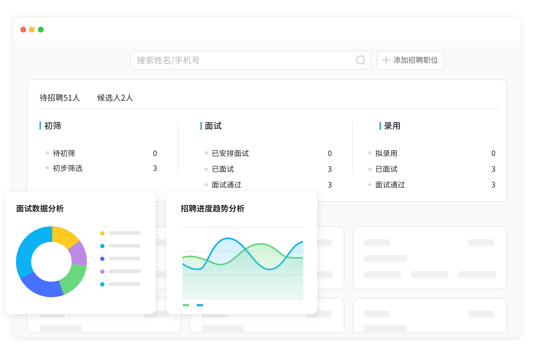
Task: Focus the 搜索姓名/手机号 search field
Action: pos(251,60)
